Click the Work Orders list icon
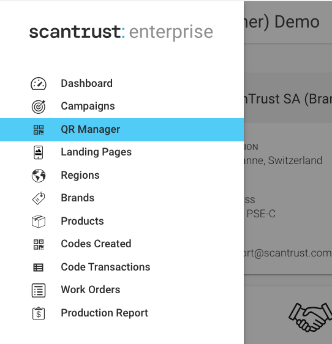This screenshot has width=332, height=344. click(x=39, y=291)
